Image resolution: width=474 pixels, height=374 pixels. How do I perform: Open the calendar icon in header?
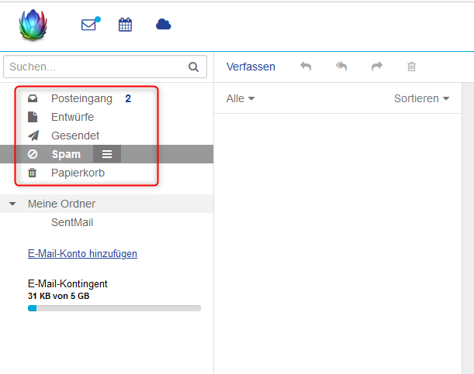pyautogui.click(x=125, y=25)
